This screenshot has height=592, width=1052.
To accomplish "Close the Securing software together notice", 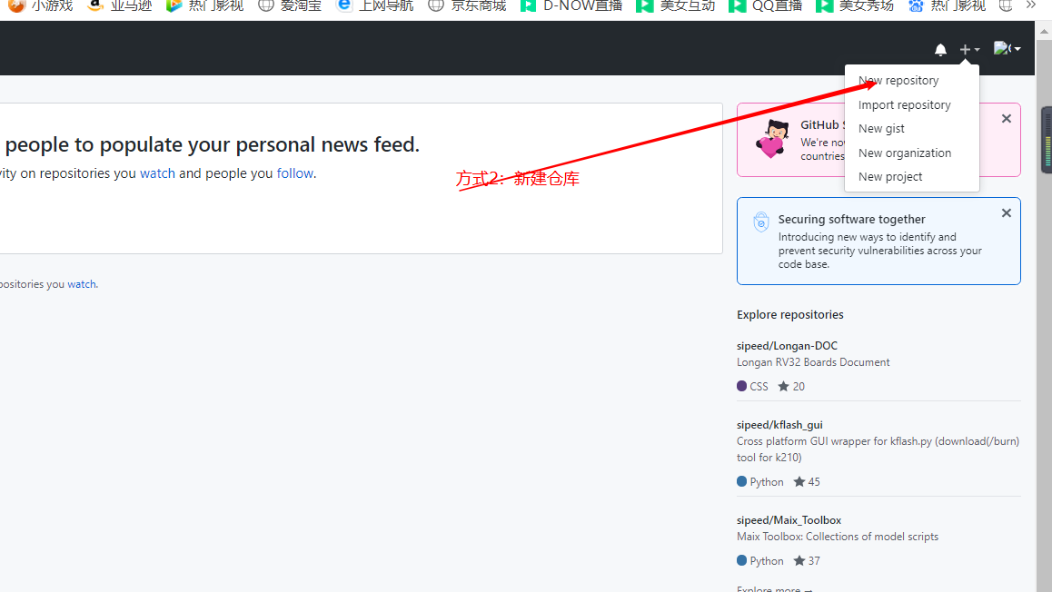I will click(1007, 212).
